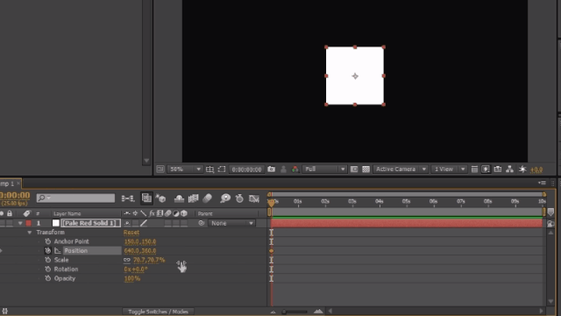Open the Parent None dropdown

231,223
